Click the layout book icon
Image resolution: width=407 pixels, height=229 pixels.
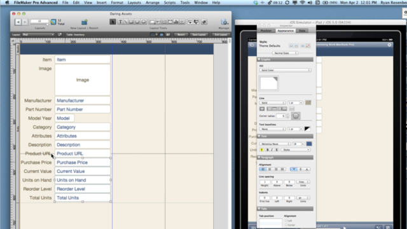click(53, 22)
